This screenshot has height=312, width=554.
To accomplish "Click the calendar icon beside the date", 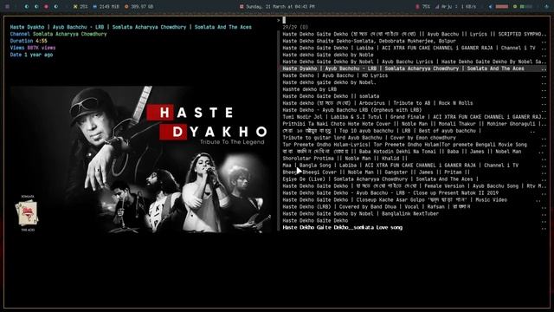I will coord(242,6).
